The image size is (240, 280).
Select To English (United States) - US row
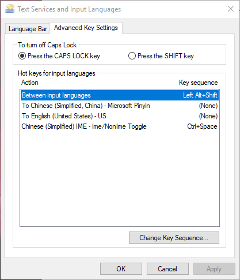(x=120, y=116)
